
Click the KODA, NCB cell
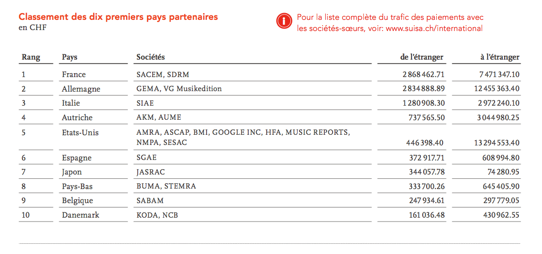pos(157,215)
